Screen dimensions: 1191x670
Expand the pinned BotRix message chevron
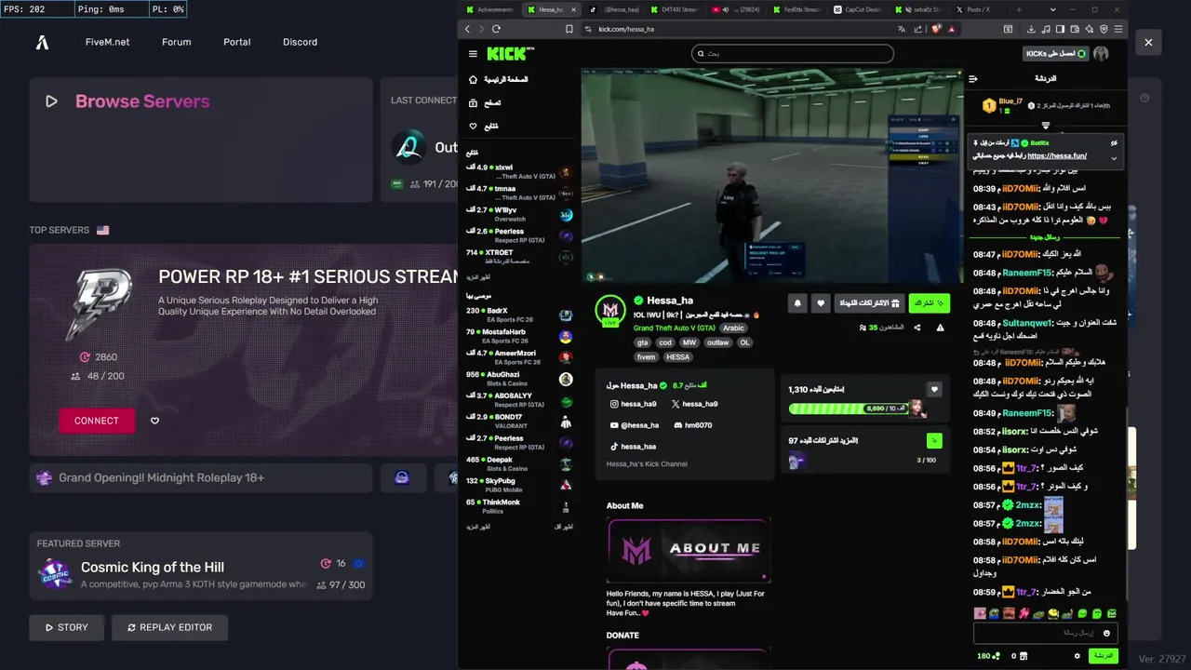(x=1114, y=158)
